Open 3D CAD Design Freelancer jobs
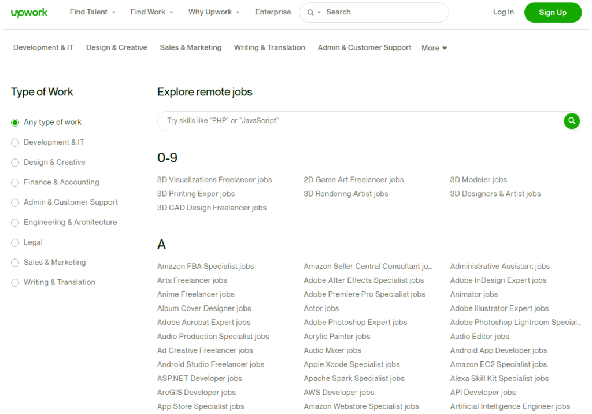 [x=212, y=208]
